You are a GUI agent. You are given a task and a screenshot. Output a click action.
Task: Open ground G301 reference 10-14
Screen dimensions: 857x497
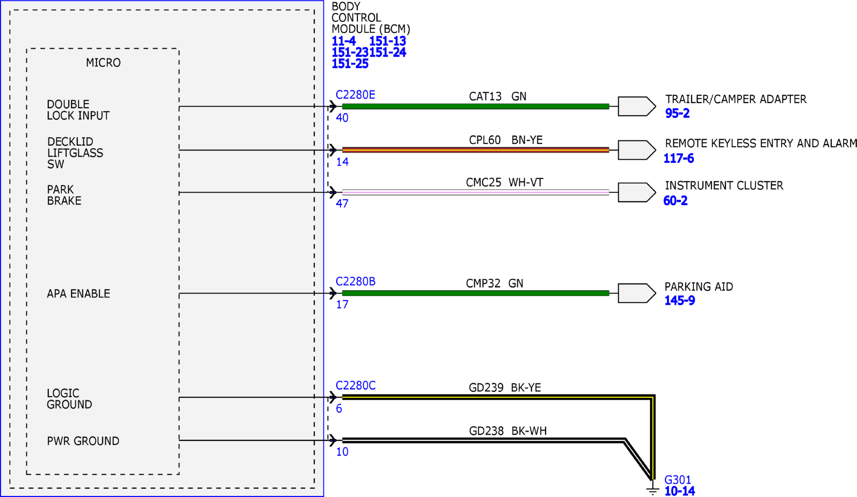[x=680, y=491]
